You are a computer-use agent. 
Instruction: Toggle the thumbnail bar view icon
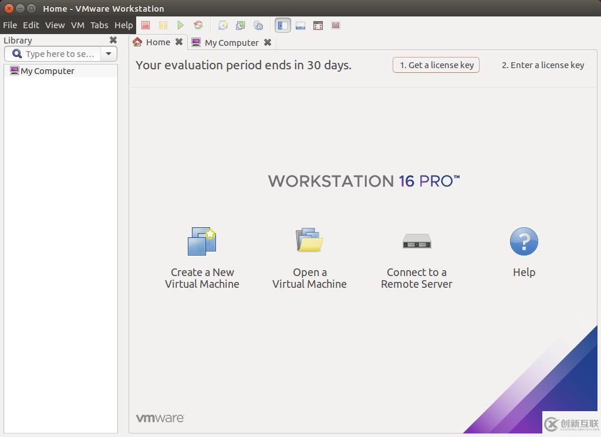(300, 25)
